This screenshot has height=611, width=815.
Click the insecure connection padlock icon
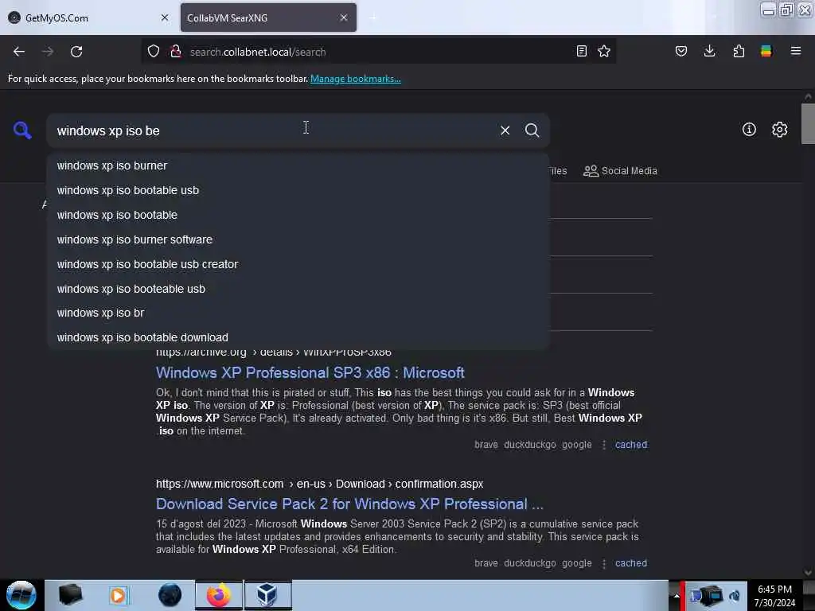pyautogui.click(x=176, y=51)
